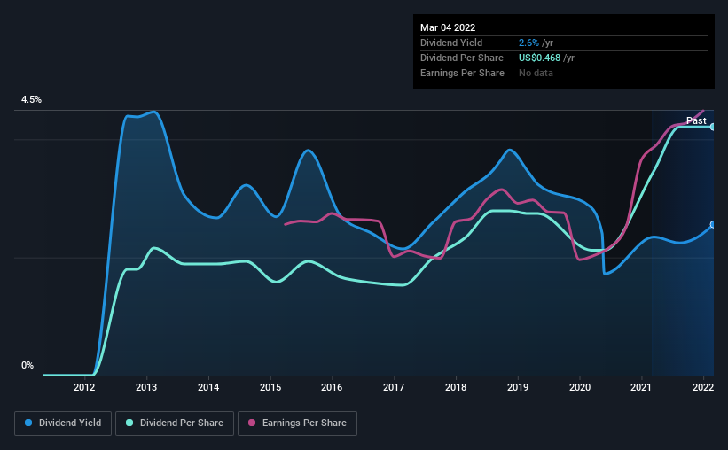Click the 2.6% Dividend Yield value in tooltip
The width and height of the screenshot is (728, 450).
click(528, 43)
